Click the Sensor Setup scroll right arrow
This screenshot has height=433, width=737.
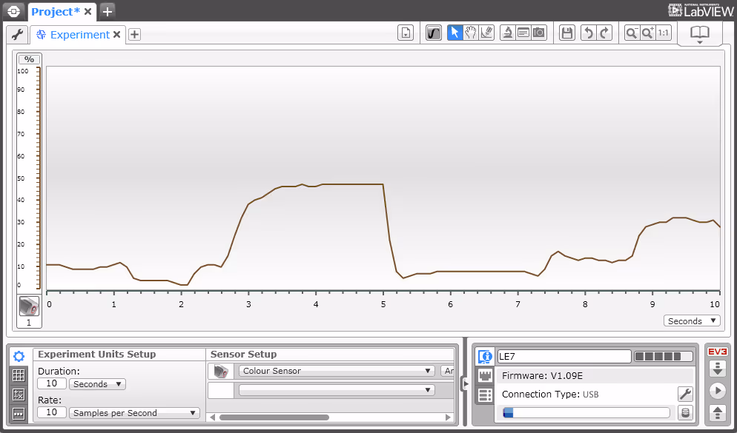[448, 417]
